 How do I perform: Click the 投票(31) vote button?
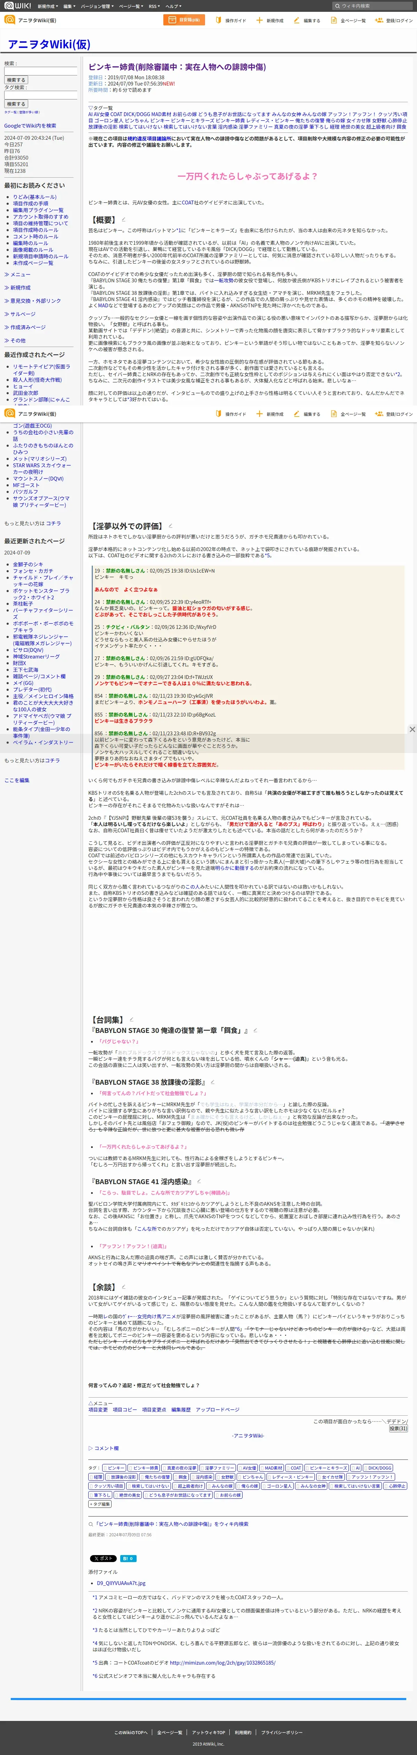(x=398, y=1428)
